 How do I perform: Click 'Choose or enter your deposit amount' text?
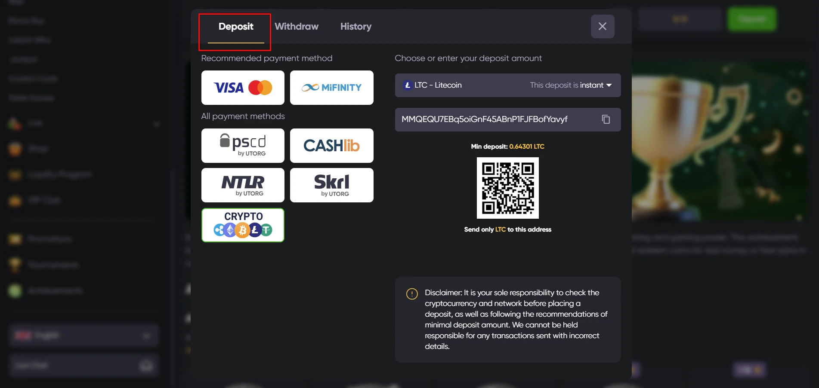point(468,58)
